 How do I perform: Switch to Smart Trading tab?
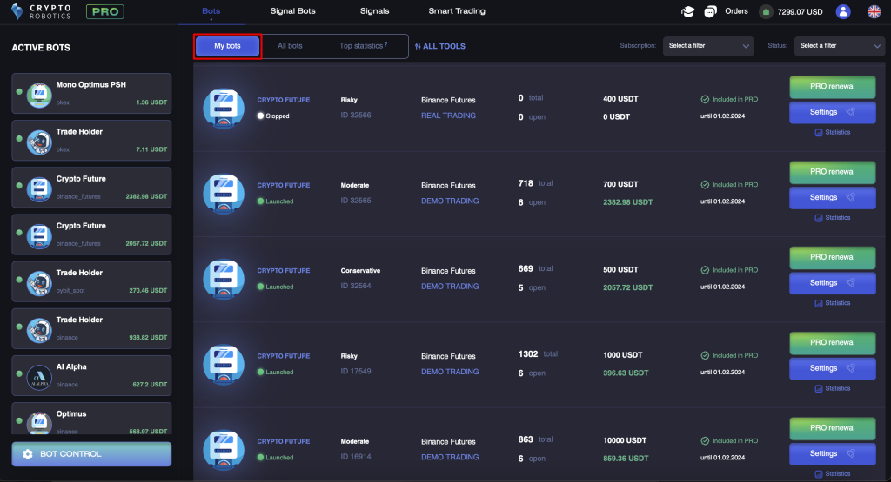[x=457, y=10]
